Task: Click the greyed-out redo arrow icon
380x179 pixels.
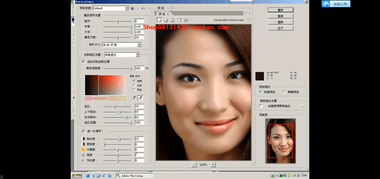Action: tap(149, 8)
